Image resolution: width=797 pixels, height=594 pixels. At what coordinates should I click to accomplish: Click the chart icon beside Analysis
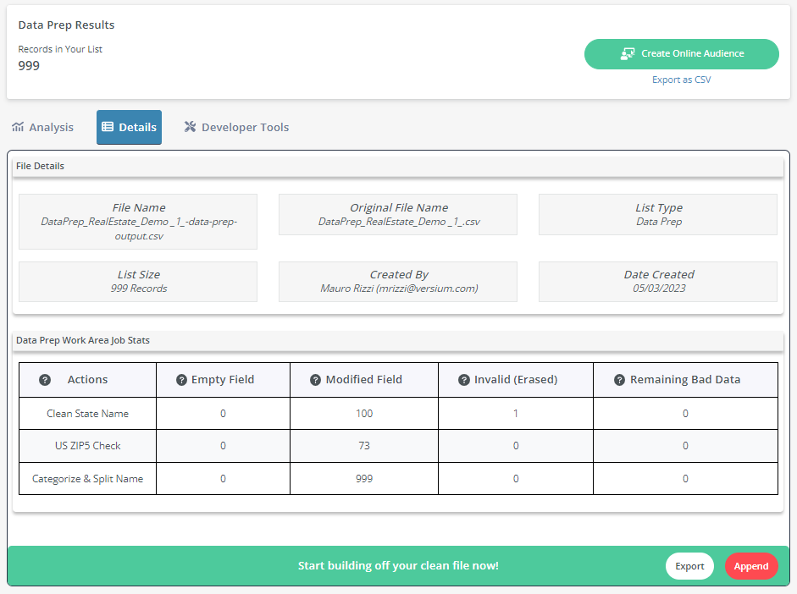[x=18, y=127]
